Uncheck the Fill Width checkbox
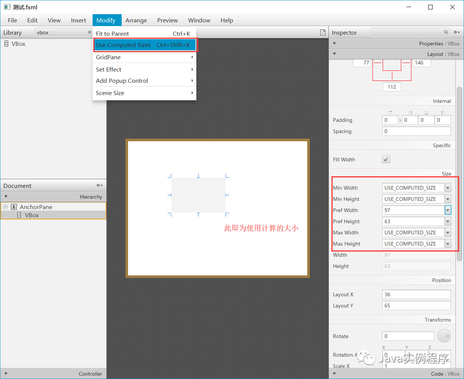Image resolution: width=464 pixels, height=379 pixels. point(386,159)
